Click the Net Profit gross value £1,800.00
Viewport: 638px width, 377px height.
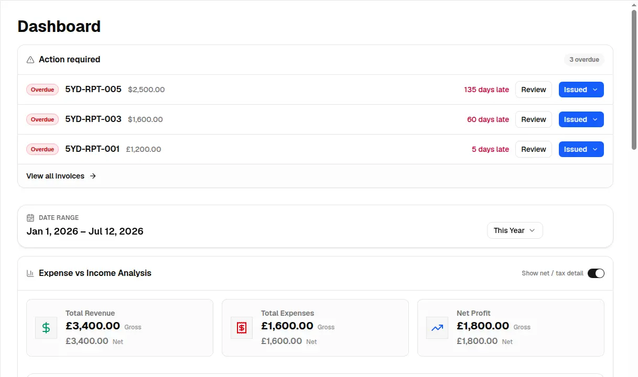(x=483, y=326)
